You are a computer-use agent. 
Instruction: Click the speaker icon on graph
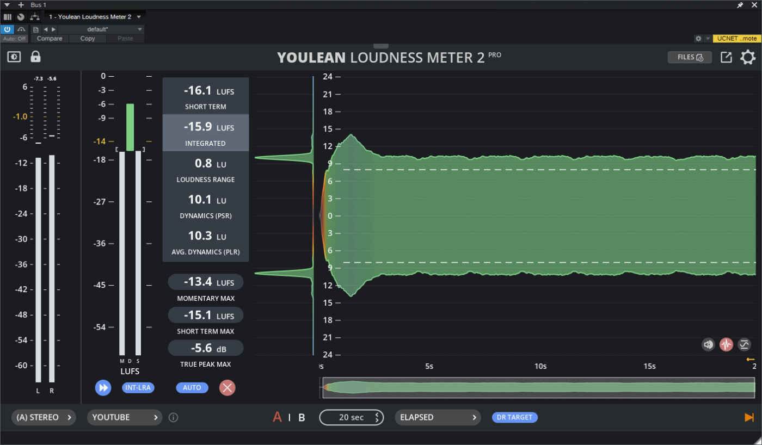click(708, 344)
